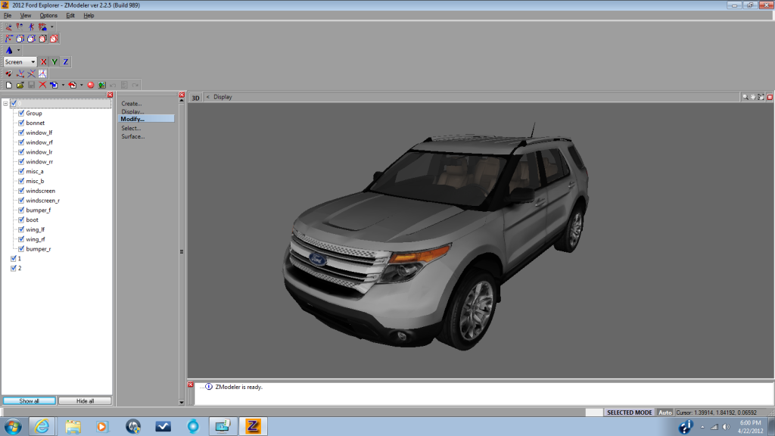The width and height of the screenshot is (775, 436).
Task: Open the Screen axis dropdown
Action: pos(20,62)
